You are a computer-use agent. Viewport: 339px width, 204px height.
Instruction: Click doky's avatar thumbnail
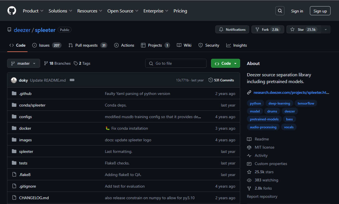pyautogui.click(x=14, y=80)
